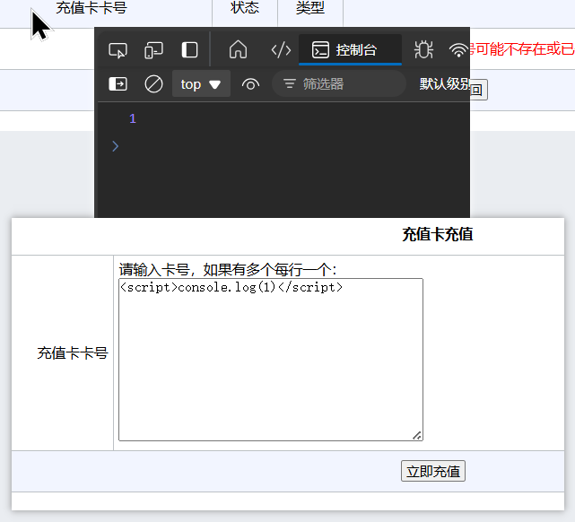Toggle the live expression eye icon

click(251, 84)
